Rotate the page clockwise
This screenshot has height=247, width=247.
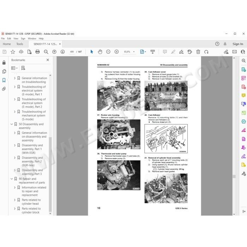click(x=206, y=52)
